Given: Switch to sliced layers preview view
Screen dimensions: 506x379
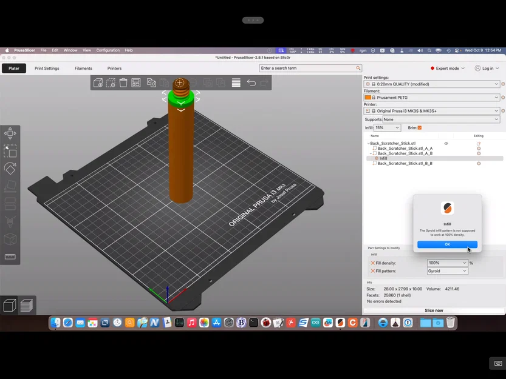Looking at the screenshot, I should coord(27,305).
